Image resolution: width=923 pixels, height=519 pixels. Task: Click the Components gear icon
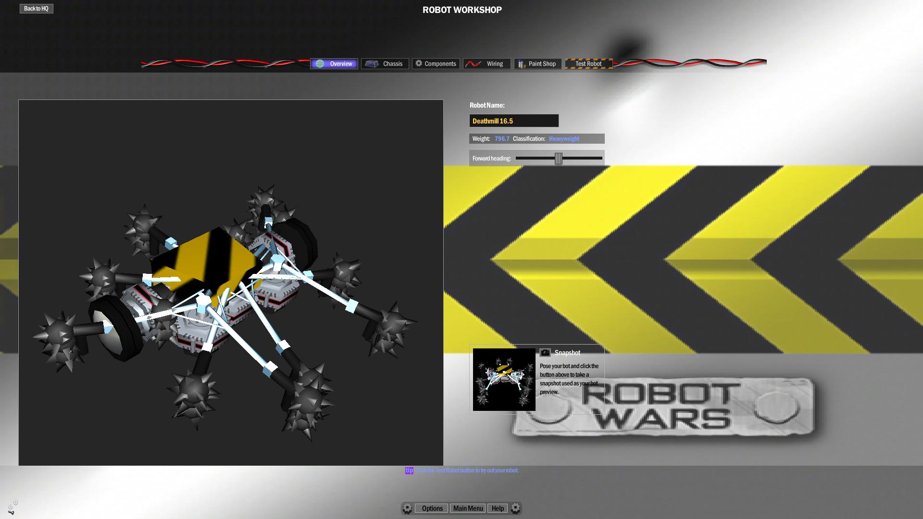coord(419,63)
